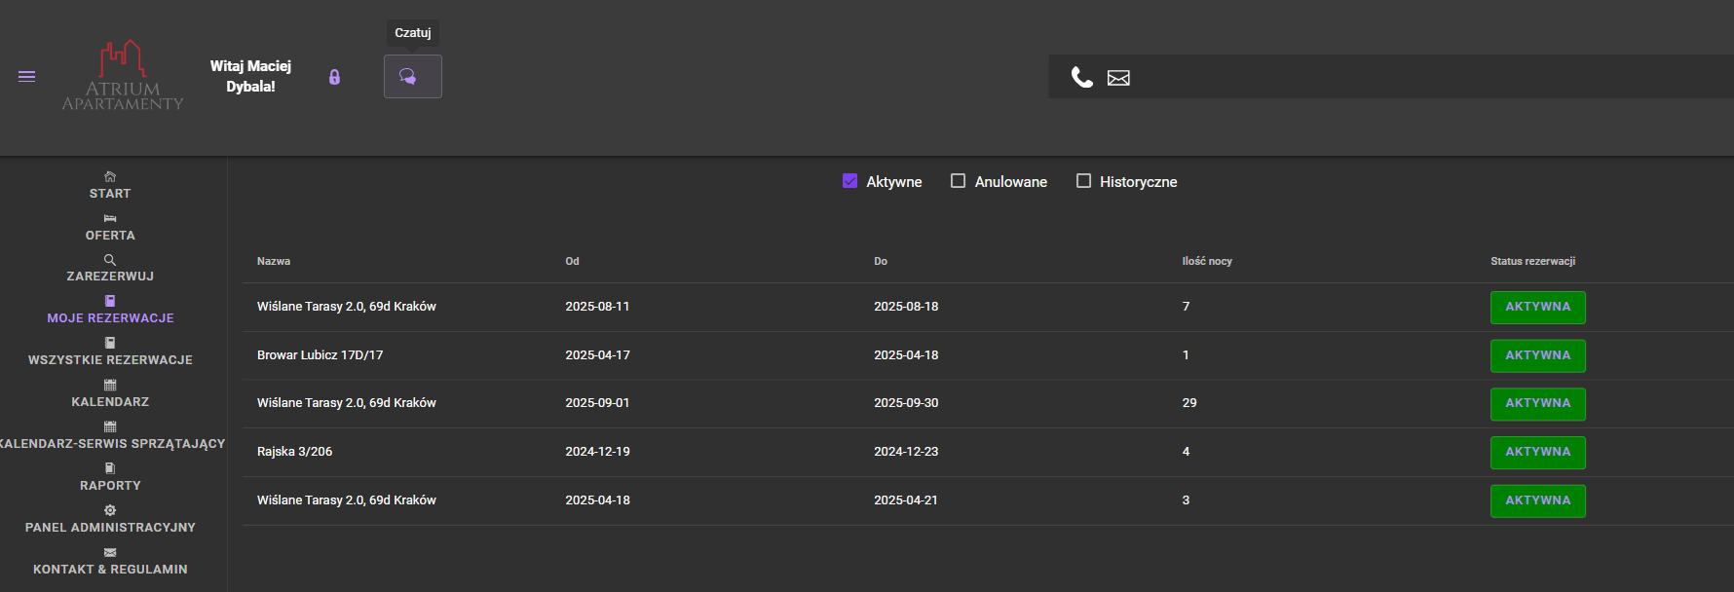Uncheck the Aktywne checkbox
This screenshot has width=1734, height=592.
849,181
